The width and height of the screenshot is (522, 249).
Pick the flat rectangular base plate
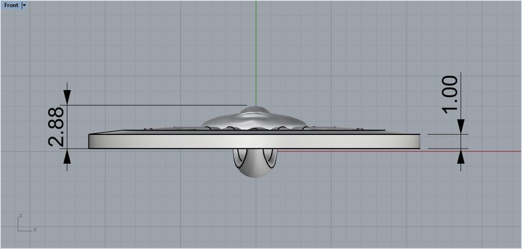(x=254, y=141)
